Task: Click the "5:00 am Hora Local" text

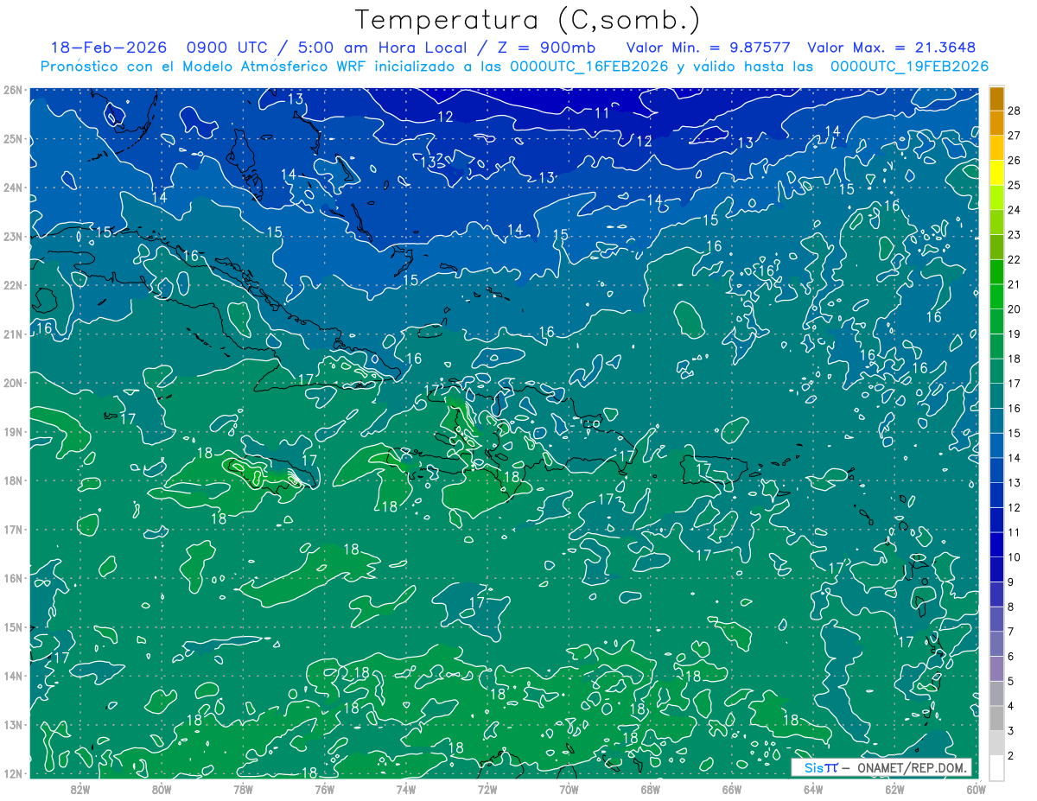Action: 381,48
